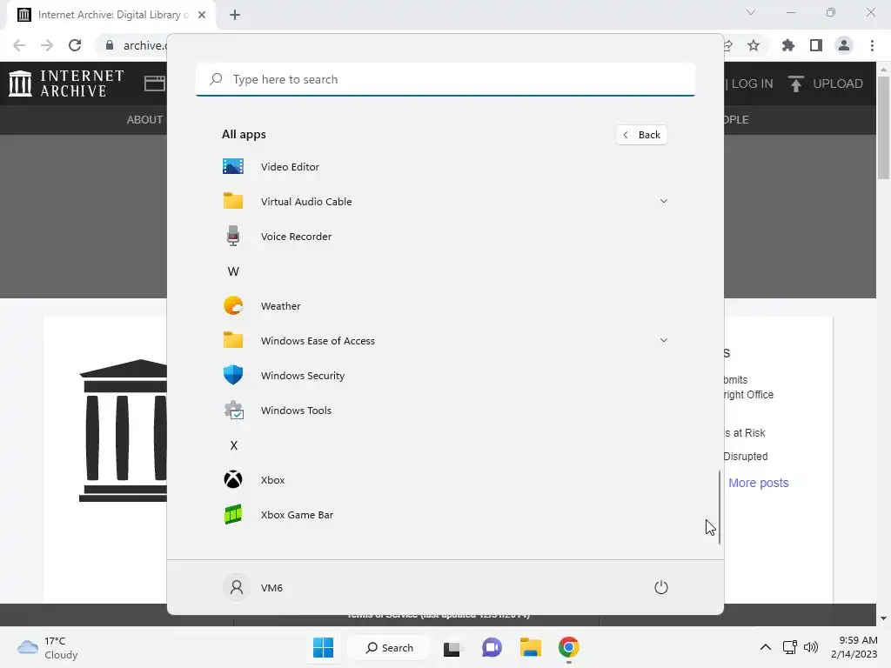The height and width of the screenshot is (668, 891).
Task: Click the All apps list scrollbar thumb
Action: tap(720, 507)
